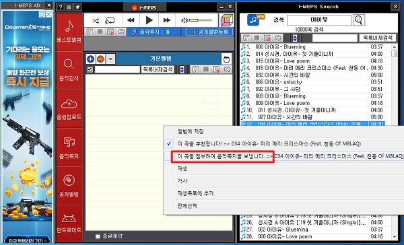Open the album dropdown arrow beside minus
The image size is (404, 245).
click(110, 59)
